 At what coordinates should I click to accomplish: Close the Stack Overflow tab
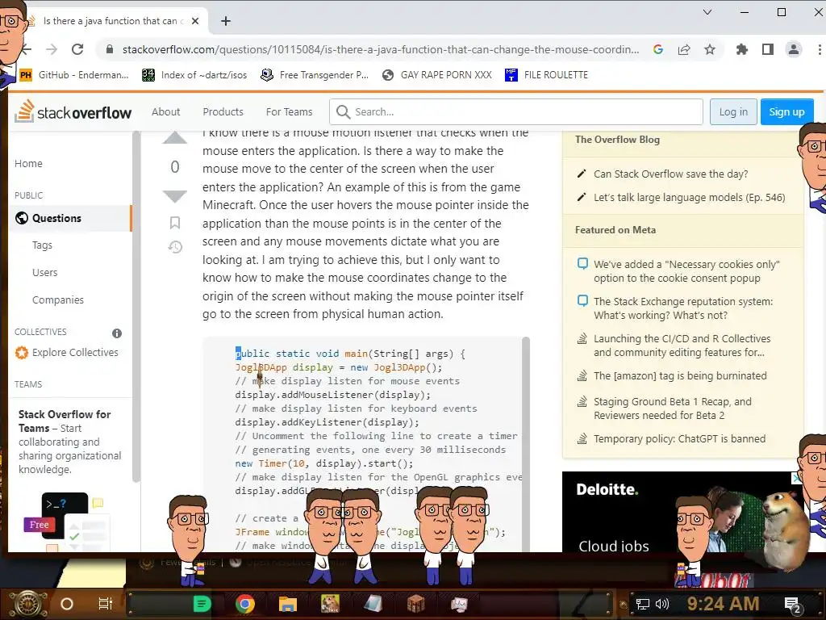point(195,21)
